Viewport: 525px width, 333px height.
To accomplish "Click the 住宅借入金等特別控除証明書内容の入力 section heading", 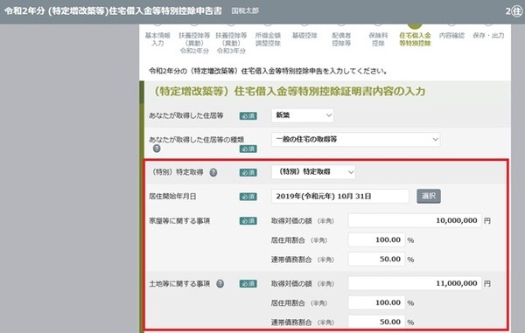I will [x=290, y=91].
